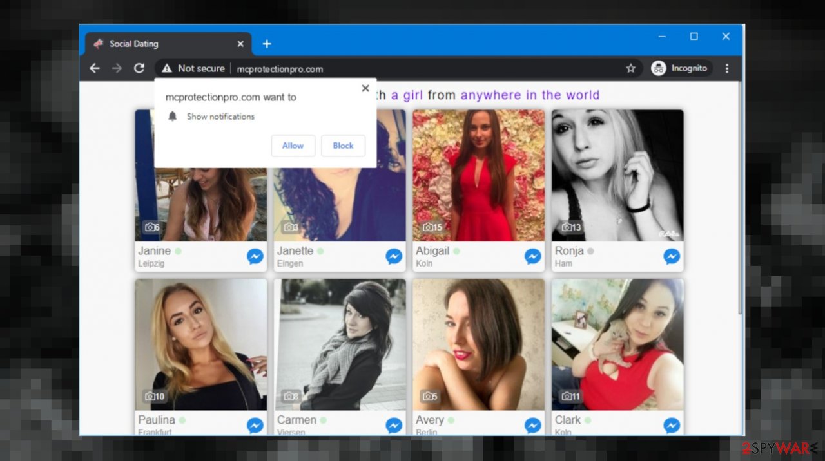This screenshot has width=825, height=461.
Task: Open Carmen's 8-photo counter
Action: point(291,396)
